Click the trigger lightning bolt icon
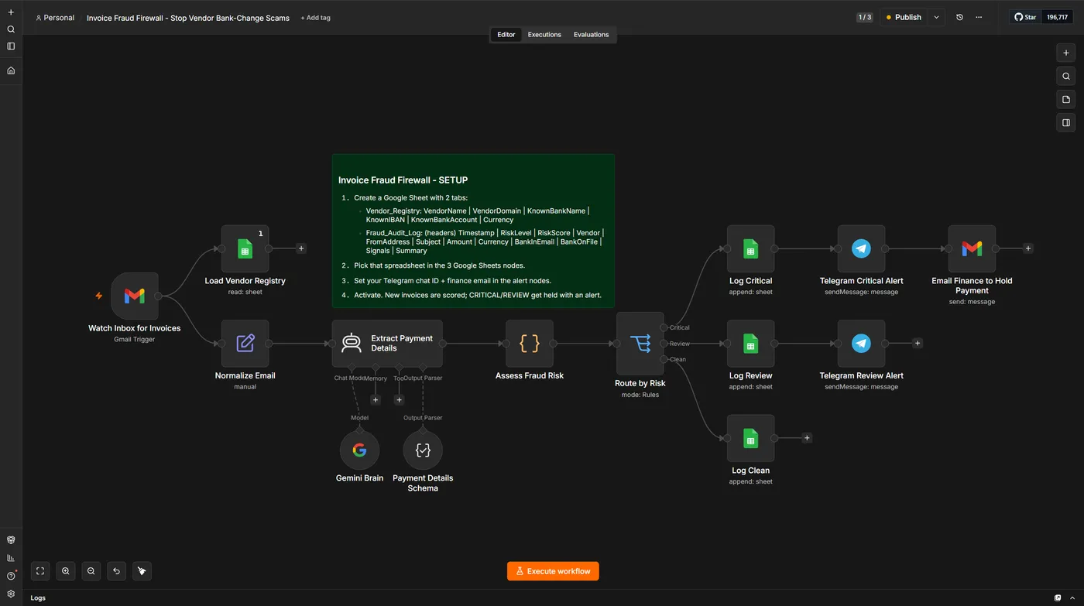Screen dimensions: 1084x606 pos(98,296)
